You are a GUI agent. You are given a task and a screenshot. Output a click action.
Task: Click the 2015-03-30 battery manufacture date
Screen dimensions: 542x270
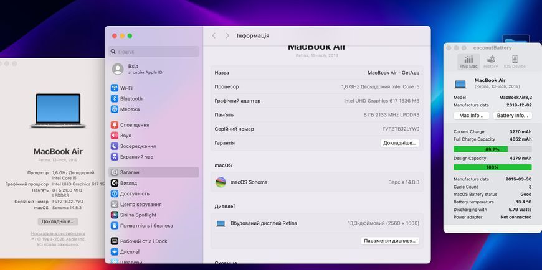pyautogui.click(x=519, y=179)
